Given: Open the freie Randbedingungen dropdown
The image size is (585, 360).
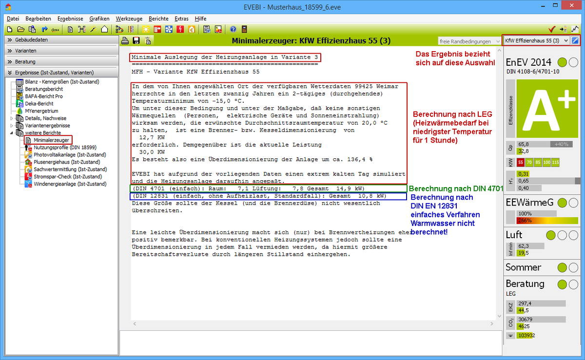Looking at the screenshot, I should [470, 41].
